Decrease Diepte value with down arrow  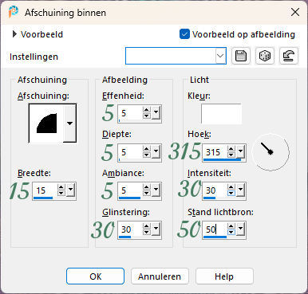[147, 155]
